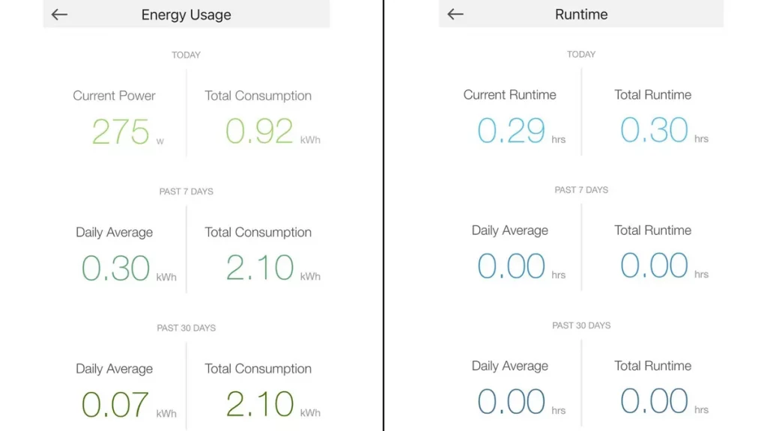Tap the back arrow on Energy Usage screen
This screenshot has height=431, width=767.
tap(60, 15)
